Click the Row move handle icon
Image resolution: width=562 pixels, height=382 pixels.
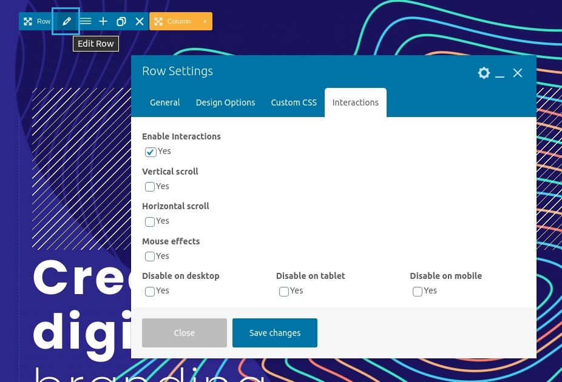(x=28, y=21)
